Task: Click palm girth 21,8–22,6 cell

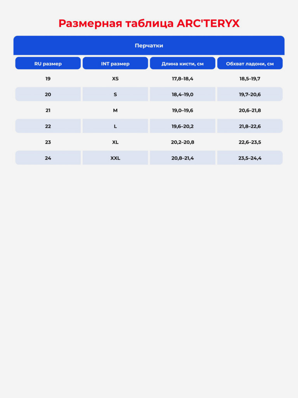Action: pos(250,126)
